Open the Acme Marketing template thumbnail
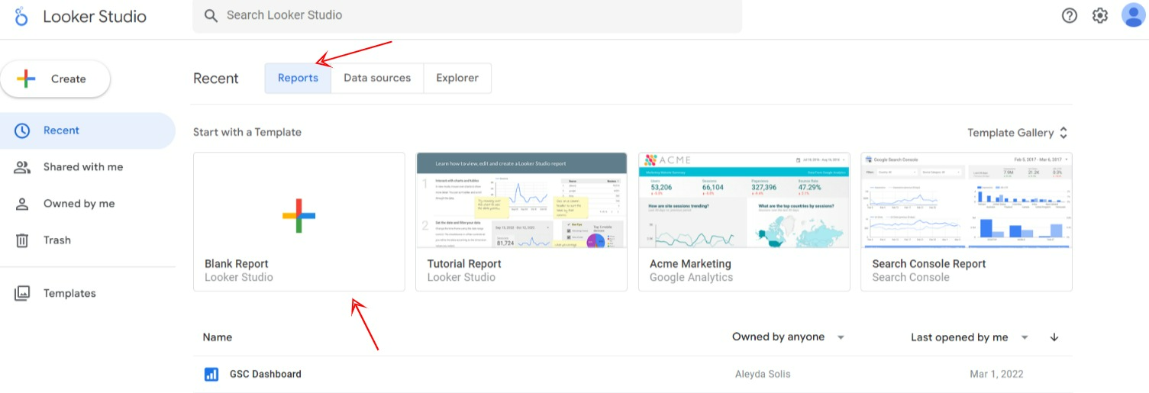This screenshot has height=393, width=1149. point(744,200)
